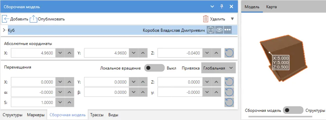
Task: Open the Привязка dropdown set to Глобальная
Action: click(218, 68)
